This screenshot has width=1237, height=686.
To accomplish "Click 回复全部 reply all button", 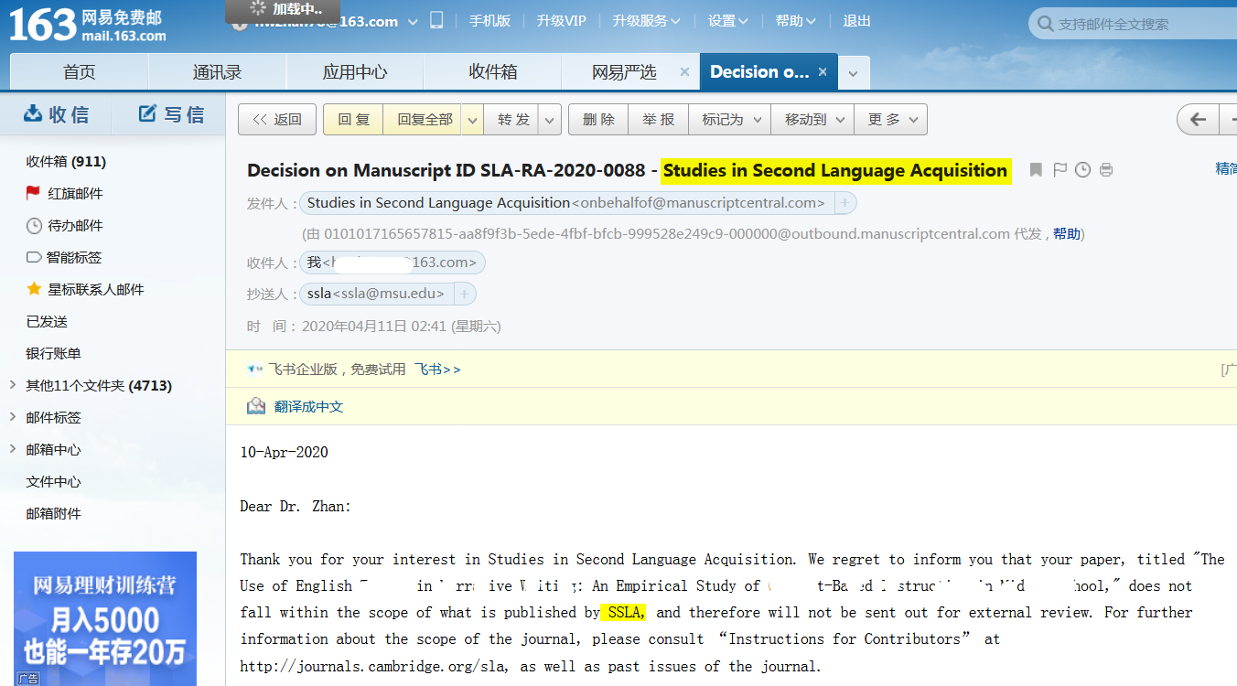I will pyautogui.click(x=425, y=120).
